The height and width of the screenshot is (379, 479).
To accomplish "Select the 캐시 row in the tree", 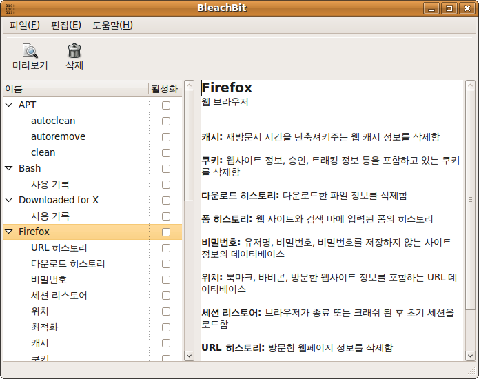I will [x=92, y=343].
